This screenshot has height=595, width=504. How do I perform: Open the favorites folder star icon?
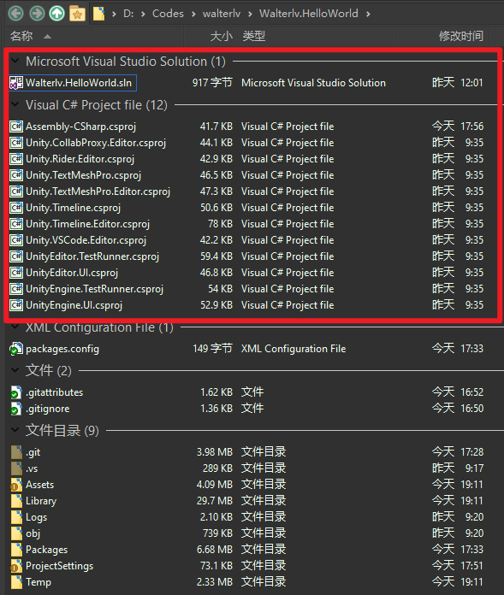click(x=77, y=14)
